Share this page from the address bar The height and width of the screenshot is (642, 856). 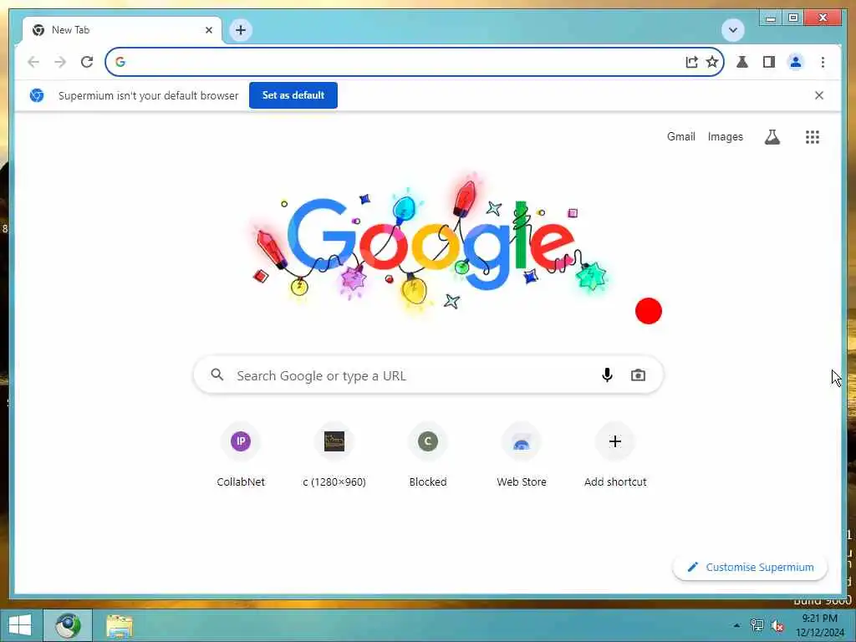coord(691,62)
